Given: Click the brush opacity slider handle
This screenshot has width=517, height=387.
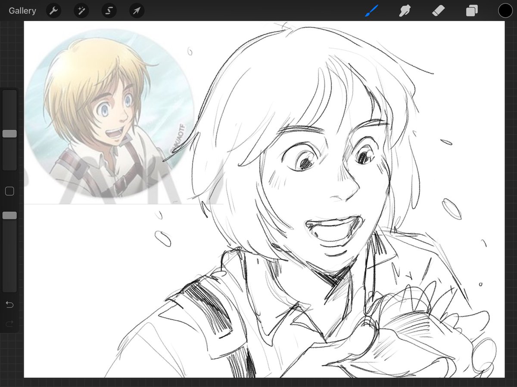Looking at the screenshot, I should pyautogui.click(x=9, y=215).
